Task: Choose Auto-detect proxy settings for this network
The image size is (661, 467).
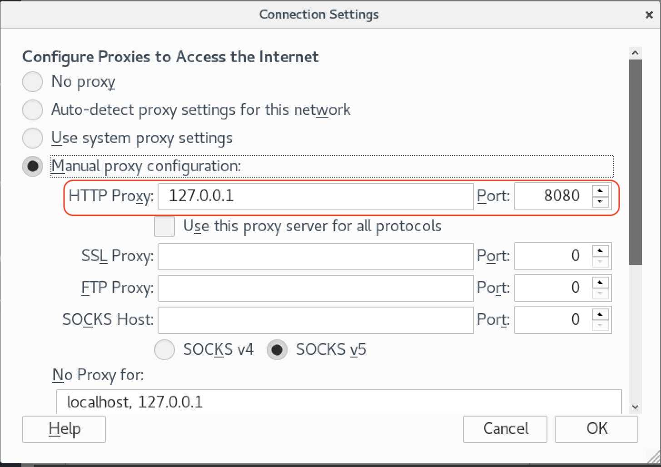Action: point(33,110)
